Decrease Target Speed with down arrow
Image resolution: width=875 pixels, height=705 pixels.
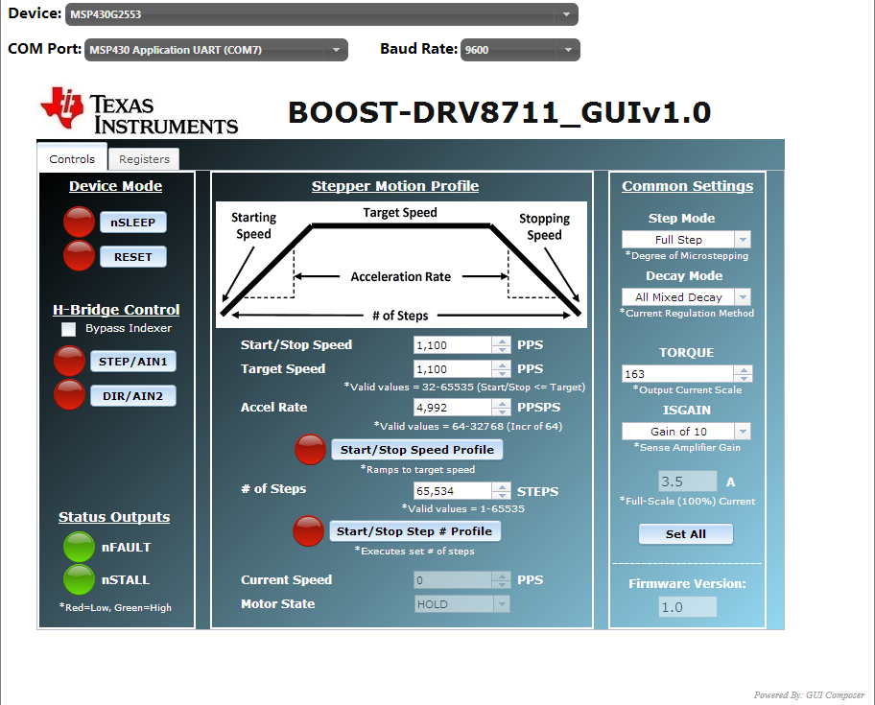tap(502, 373)
